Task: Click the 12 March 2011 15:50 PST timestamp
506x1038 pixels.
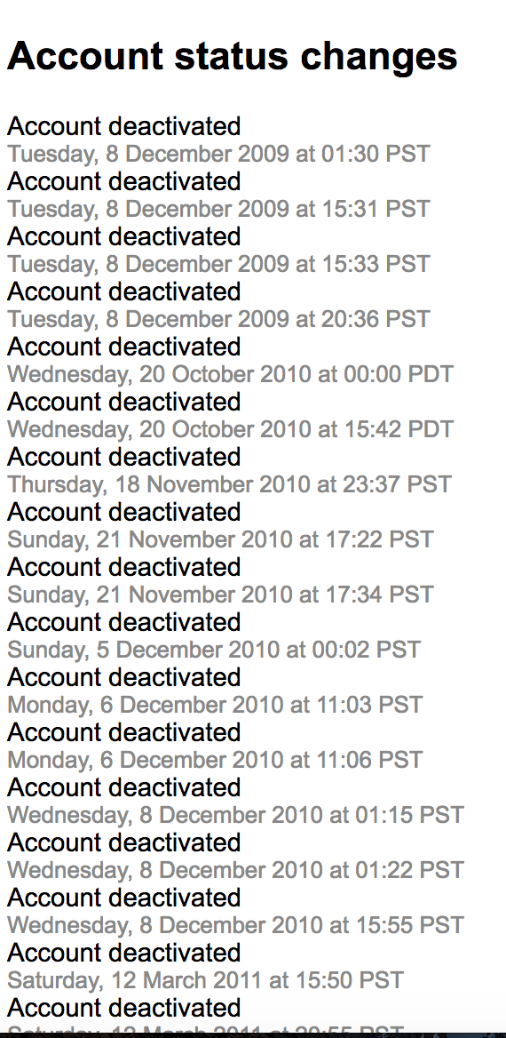Action: tap(206, 980)
